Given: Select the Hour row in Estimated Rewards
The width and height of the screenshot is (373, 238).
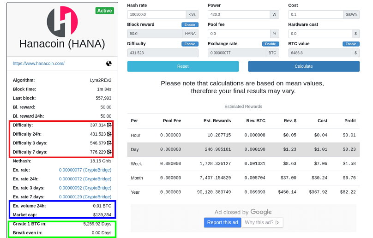Looking at the screenshot, I should point(243,135).
